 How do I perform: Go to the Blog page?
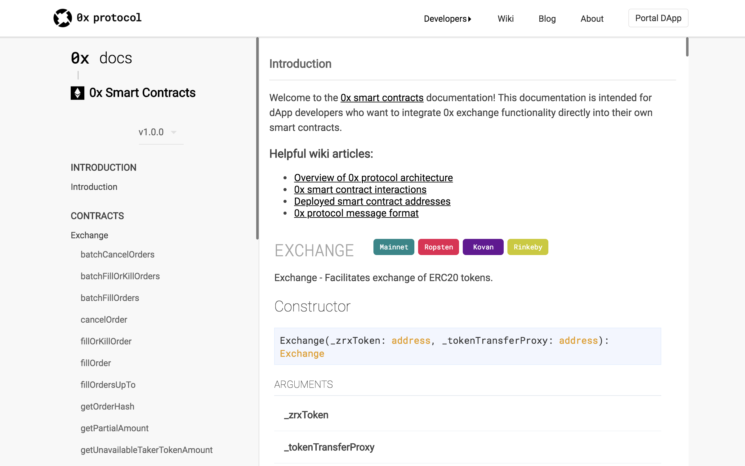pos(547,19)
